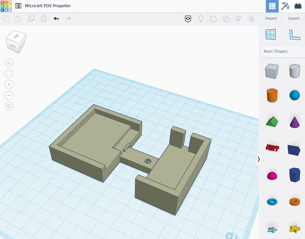The image size is (305, 239).
Task: Undo the last action
Action: tap(56, 19)
